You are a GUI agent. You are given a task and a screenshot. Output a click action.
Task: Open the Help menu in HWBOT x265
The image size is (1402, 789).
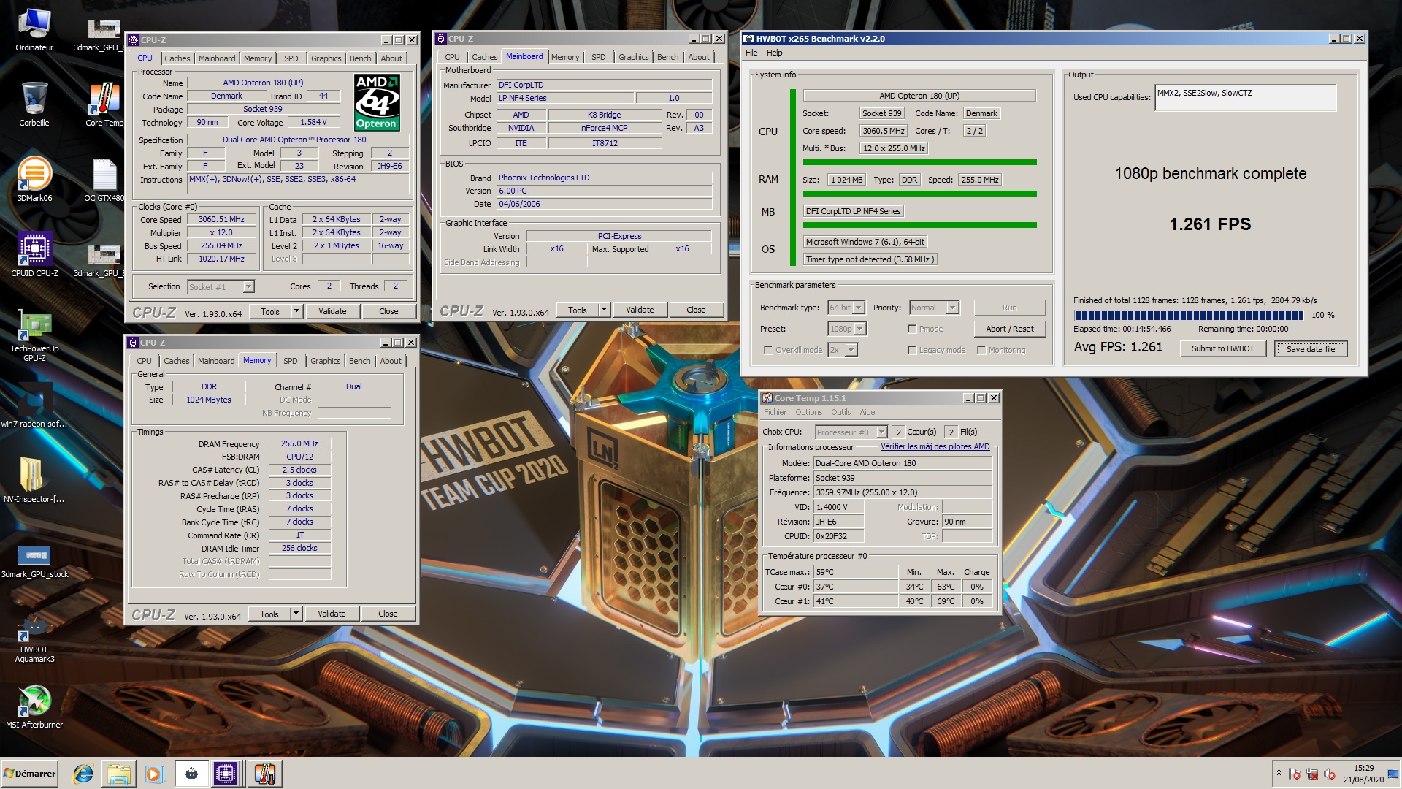point(775,53)
